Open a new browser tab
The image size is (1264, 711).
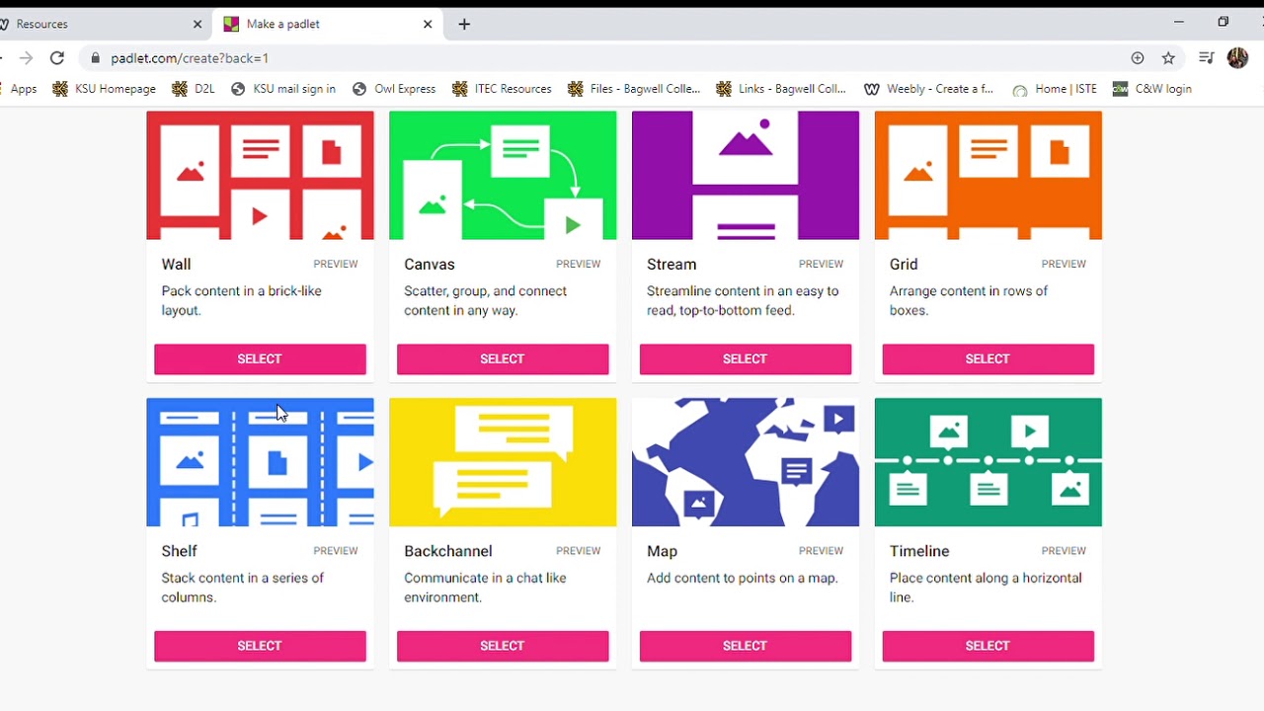[464, 24]
